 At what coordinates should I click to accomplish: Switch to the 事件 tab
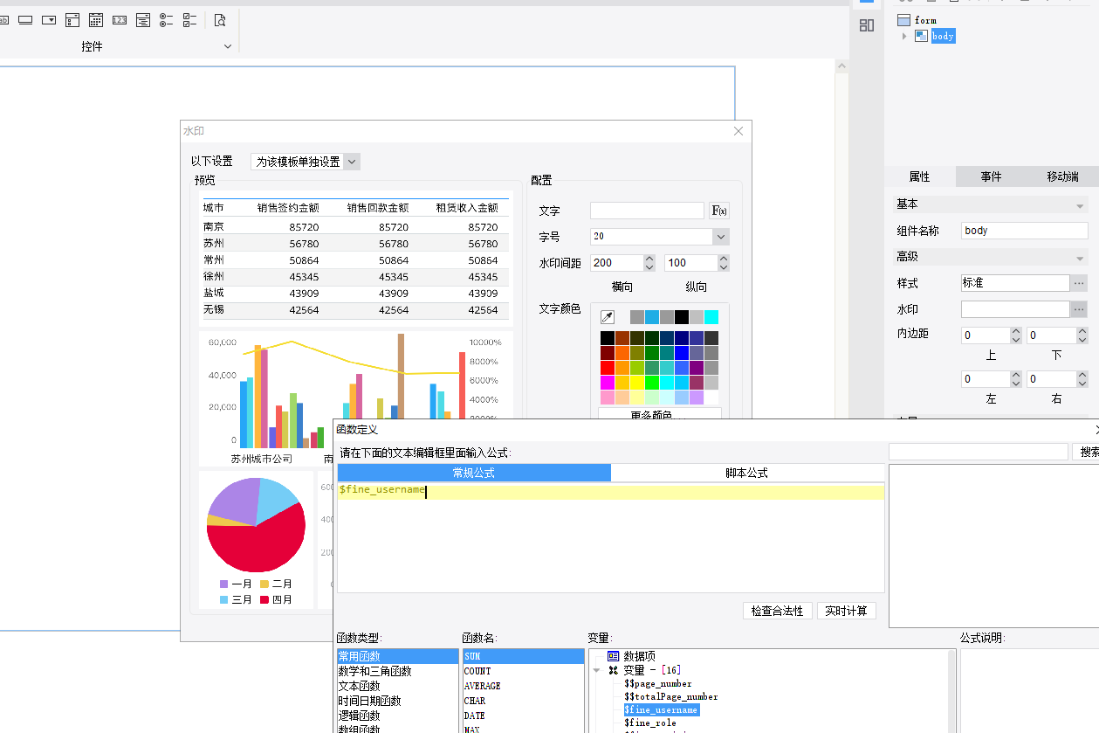(x=991, y=176)
